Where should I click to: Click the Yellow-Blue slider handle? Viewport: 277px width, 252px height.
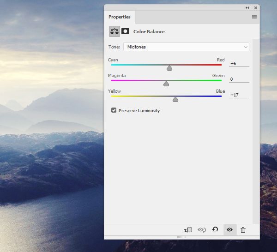pyautogui.click(x=175, y=99)
